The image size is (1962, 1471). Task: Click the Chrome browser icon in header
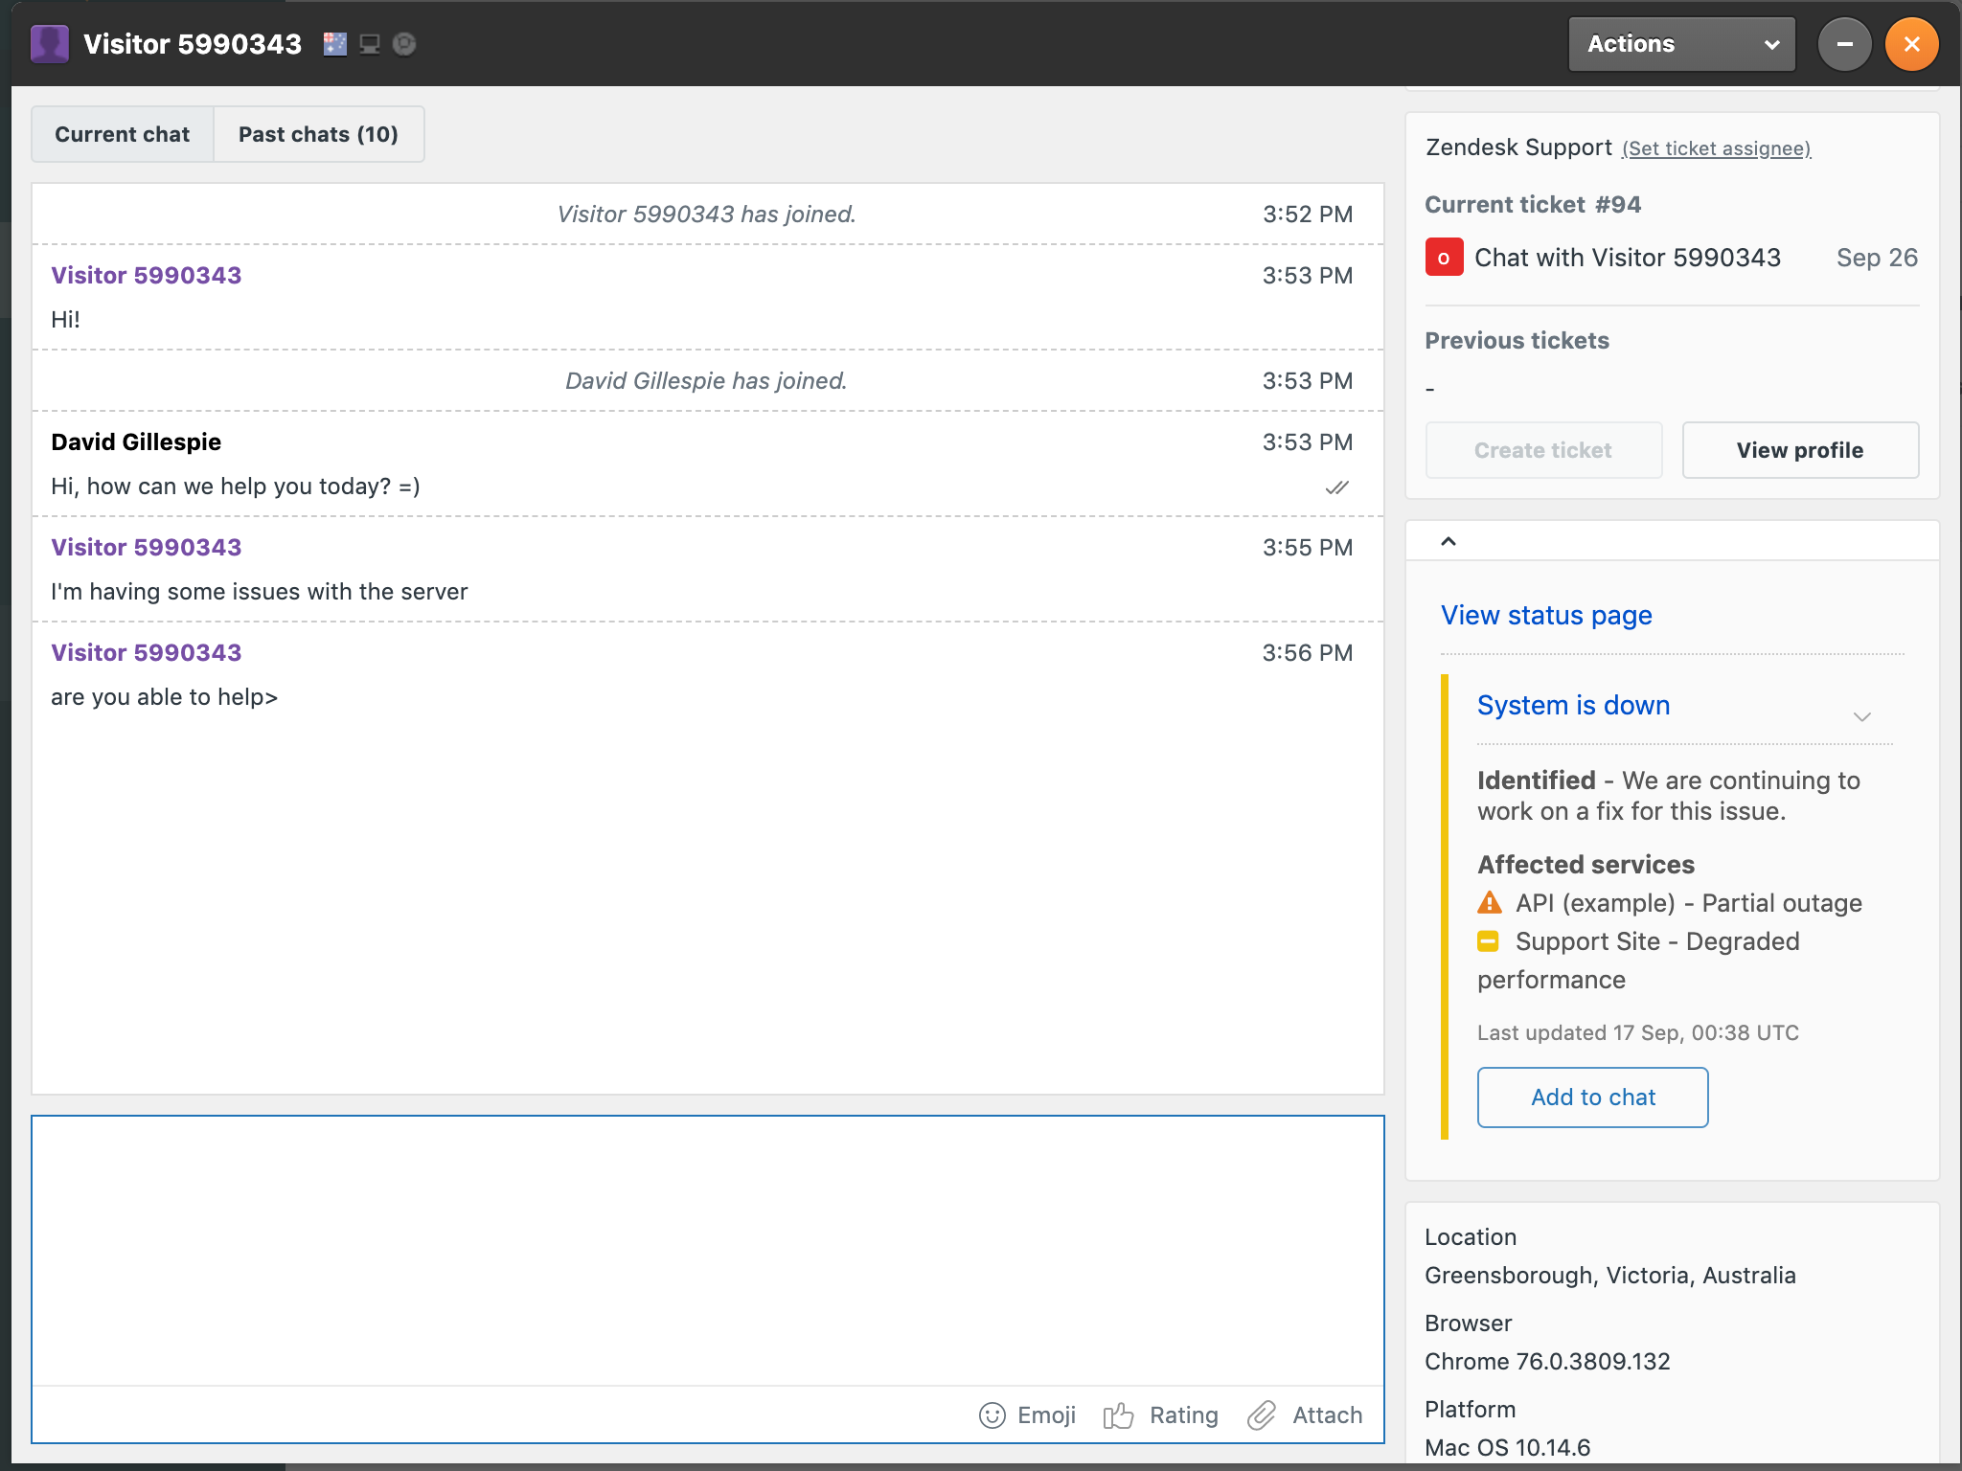point(404,44)
